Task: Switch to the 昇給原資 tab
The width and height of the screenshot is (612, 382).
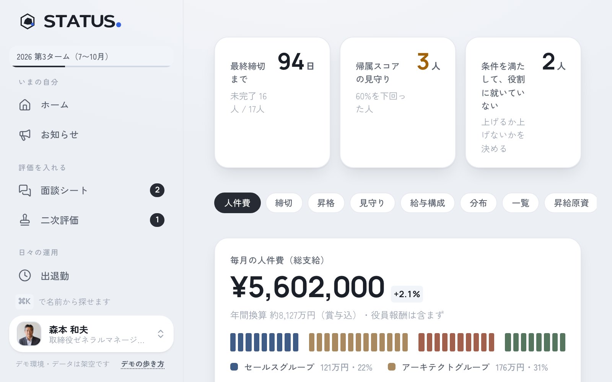Action: (x=571, y=203)
